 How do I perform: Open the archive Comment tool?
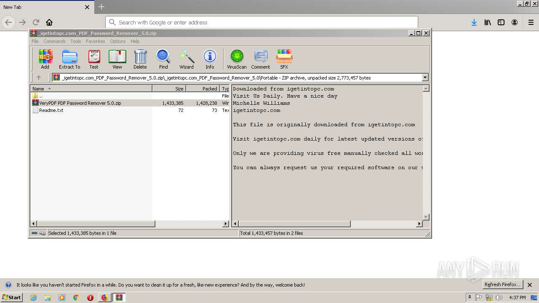coord(261,59)
